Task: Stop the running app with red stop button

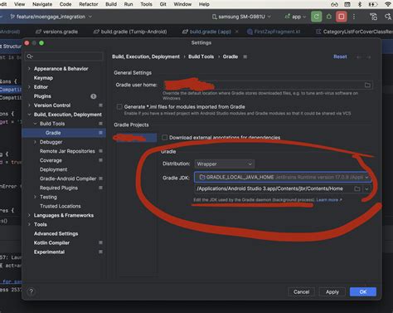Action: pyautogui.click(x=342, y=17)
